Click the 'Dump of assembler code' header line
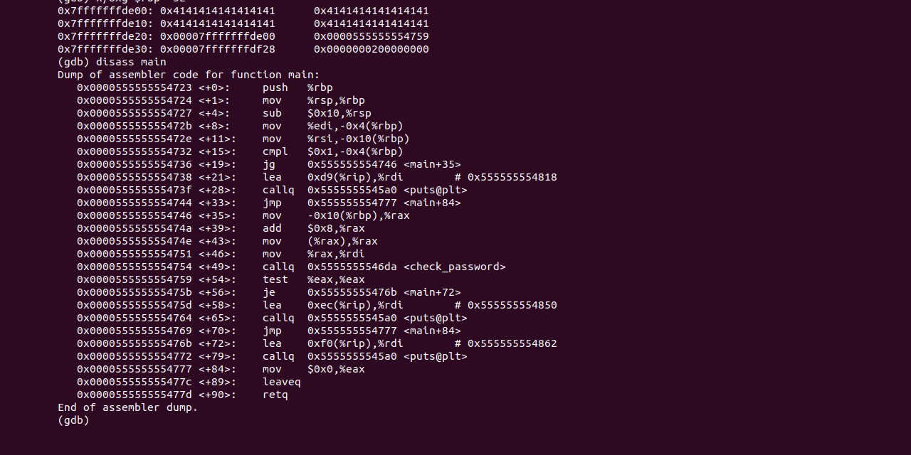 click(x=189, y=75)
